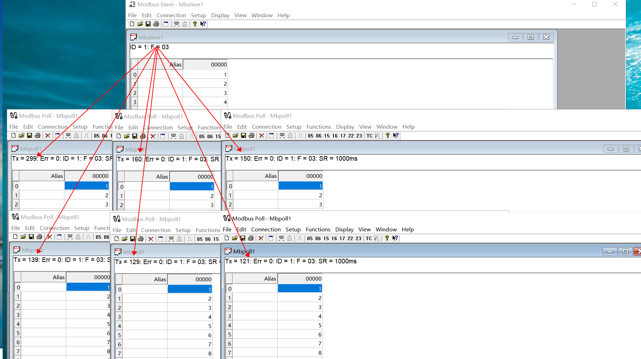
Task: Select the highlighted value cell in the Tx = 299 window
Action: [x=87, y=186]
